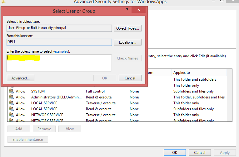
Task: Open the Object Types... chooser
Action: (x=127, y=28)
